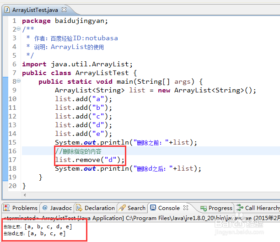Open the Problems view tab
The image size is (280, 242).
tap(21, 208)
